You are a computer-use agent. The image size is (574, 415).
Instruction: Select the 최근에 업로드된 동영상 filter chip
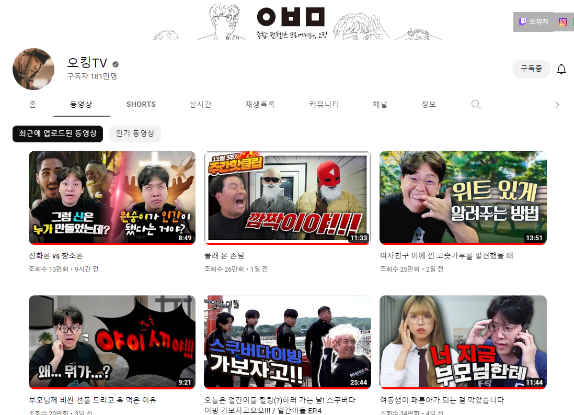(x=58, y=133)
